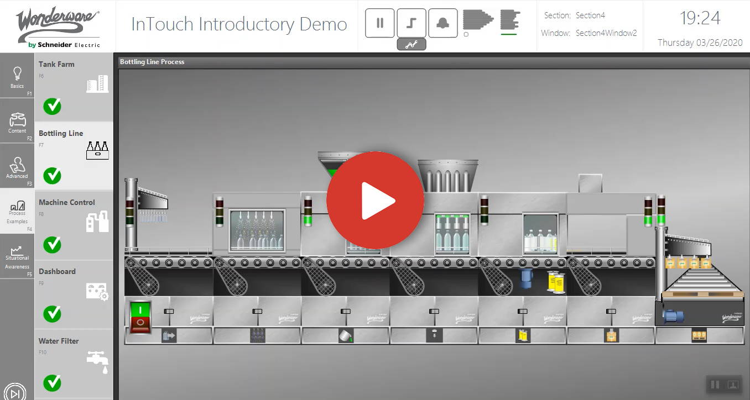Click the Tank Farm building icon

click(97, 84)
